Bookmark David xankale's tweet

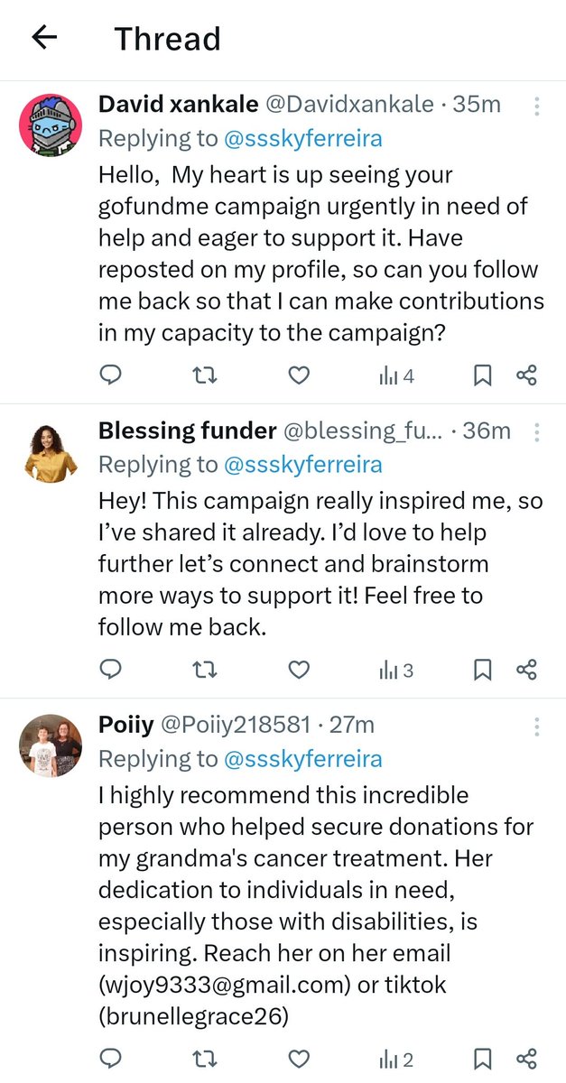pyautogui.click(x=483, y=375)
